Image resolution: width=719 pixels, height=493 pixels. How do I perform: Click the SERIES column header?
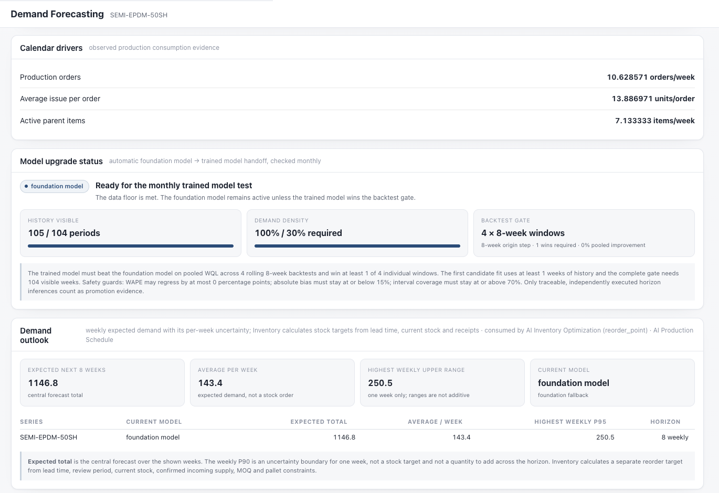(x=31, y=422)
